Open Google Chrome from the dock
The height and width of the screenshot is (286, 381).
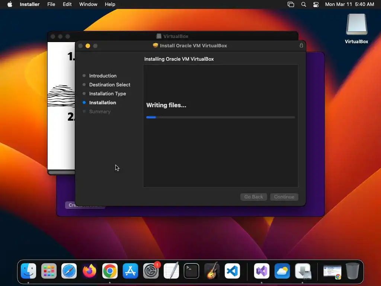(x=110, y=271)
